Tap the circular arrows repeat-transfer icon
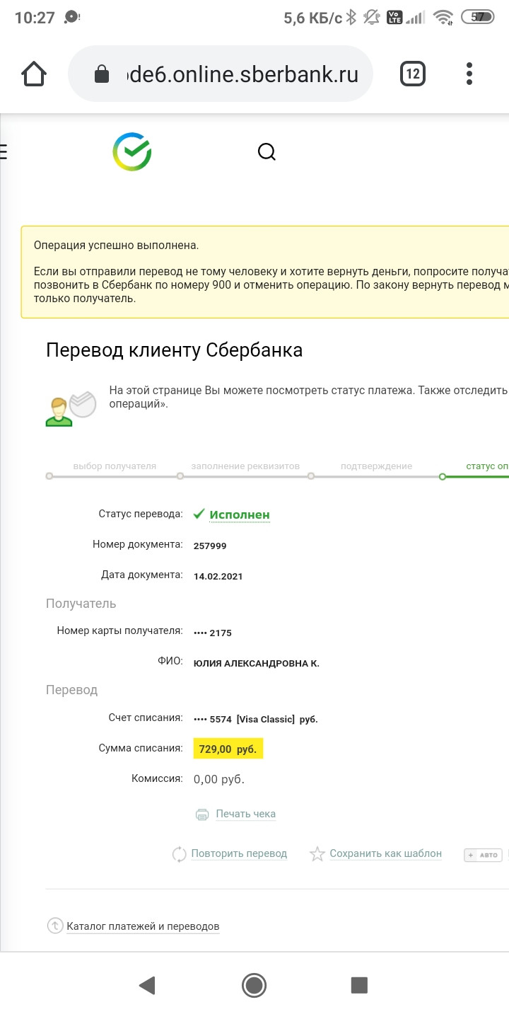The height and width of the screenshot is (1019, 509). click(x=179, y=854)
